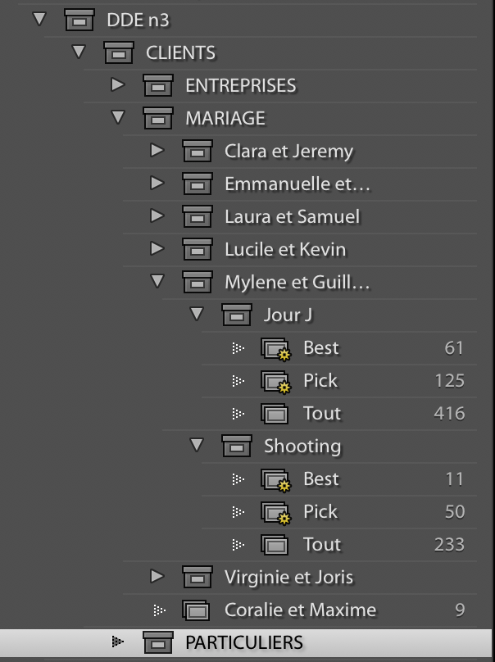
Task: Click the Mylene et Guill… set icon
Action: (198, 282)
